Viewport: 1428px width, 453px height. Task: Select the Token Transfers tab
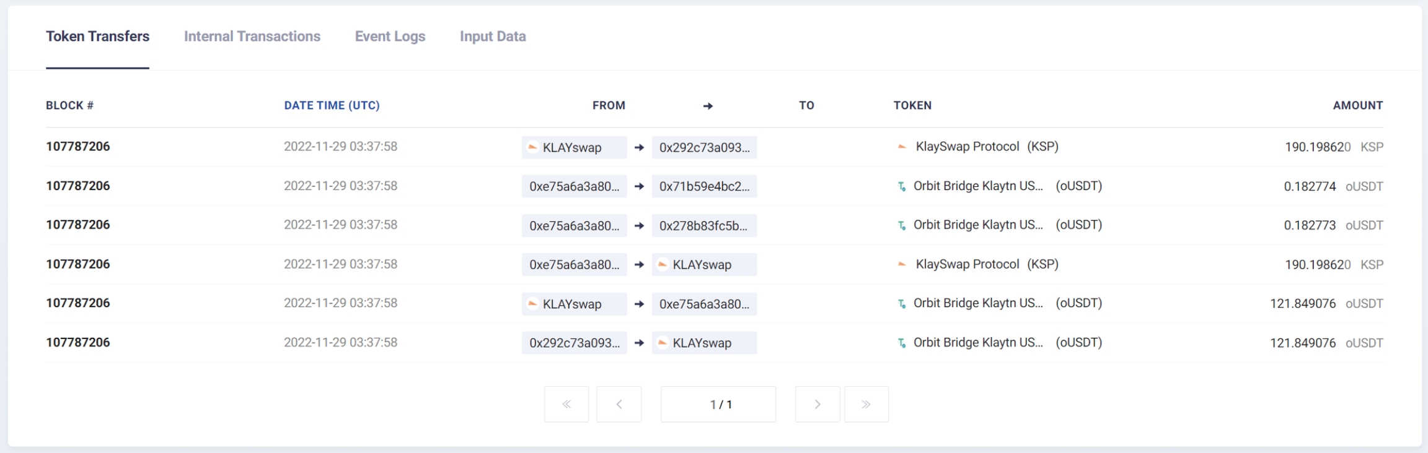pyautogui.click(x=97, y=37)
